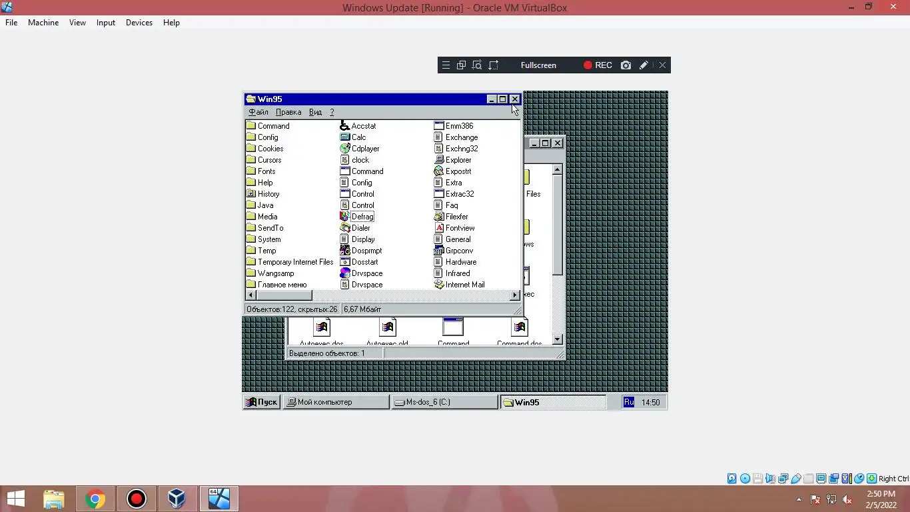This screenshot has width=910, height=512.
Task: Open the Правка menu
Action: coord(288,112)
